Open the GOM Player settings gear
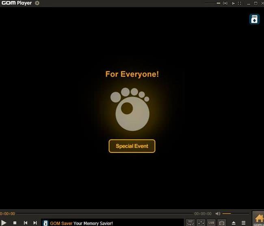264x226 pixels. pos(37,3)
